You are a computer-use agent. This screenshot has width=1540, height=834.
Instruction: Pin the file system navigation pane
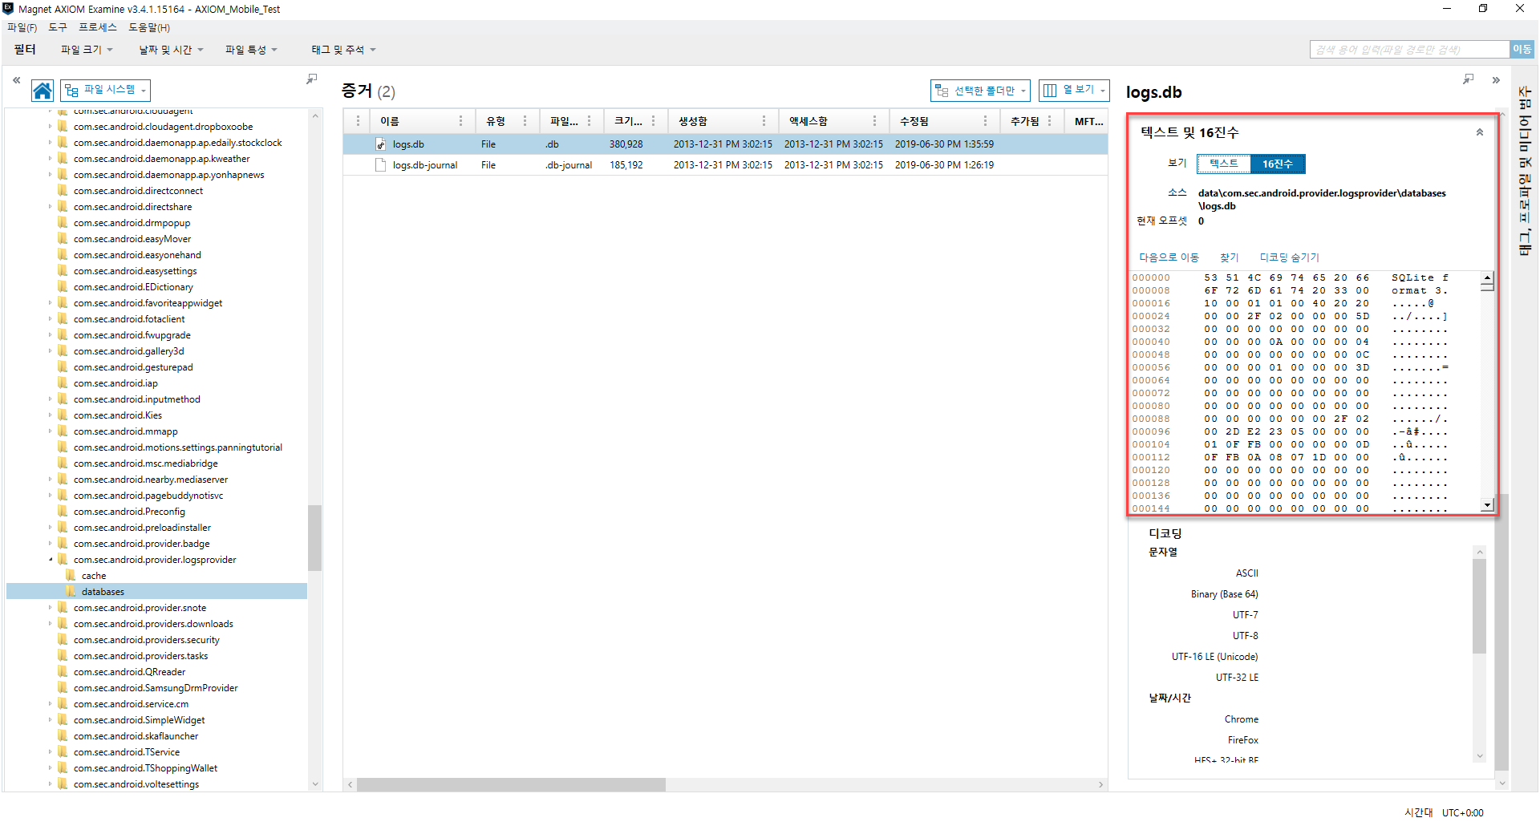(311, 79)
